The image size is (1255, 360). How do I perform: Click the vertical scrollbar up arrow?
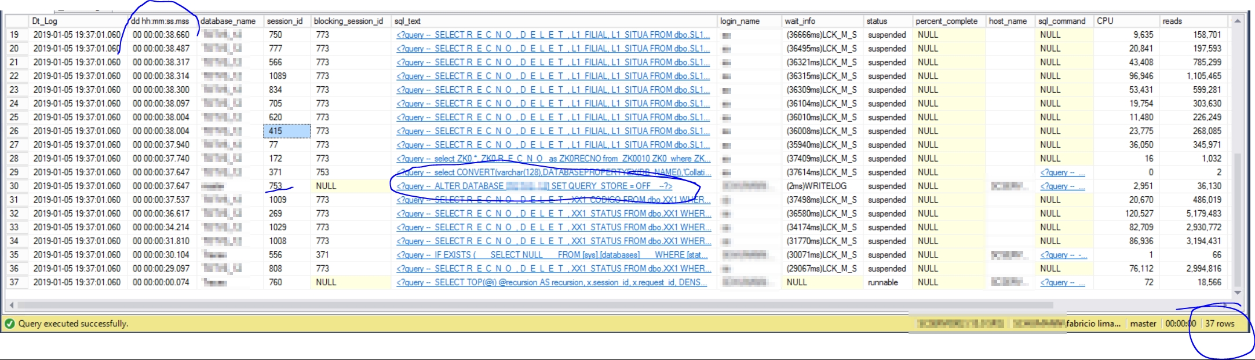point(1237,21)
